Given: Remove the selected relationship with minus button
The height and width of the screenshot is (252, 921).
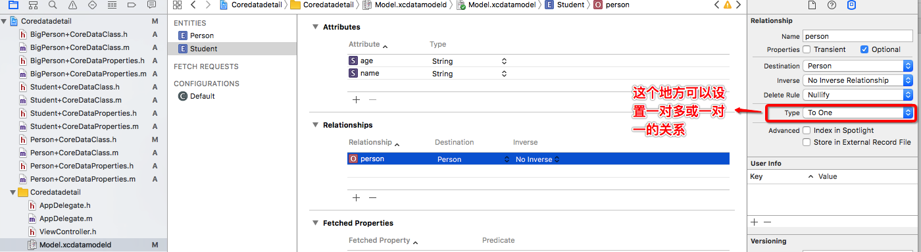Looking at the screenshot, I should point(372,197).
